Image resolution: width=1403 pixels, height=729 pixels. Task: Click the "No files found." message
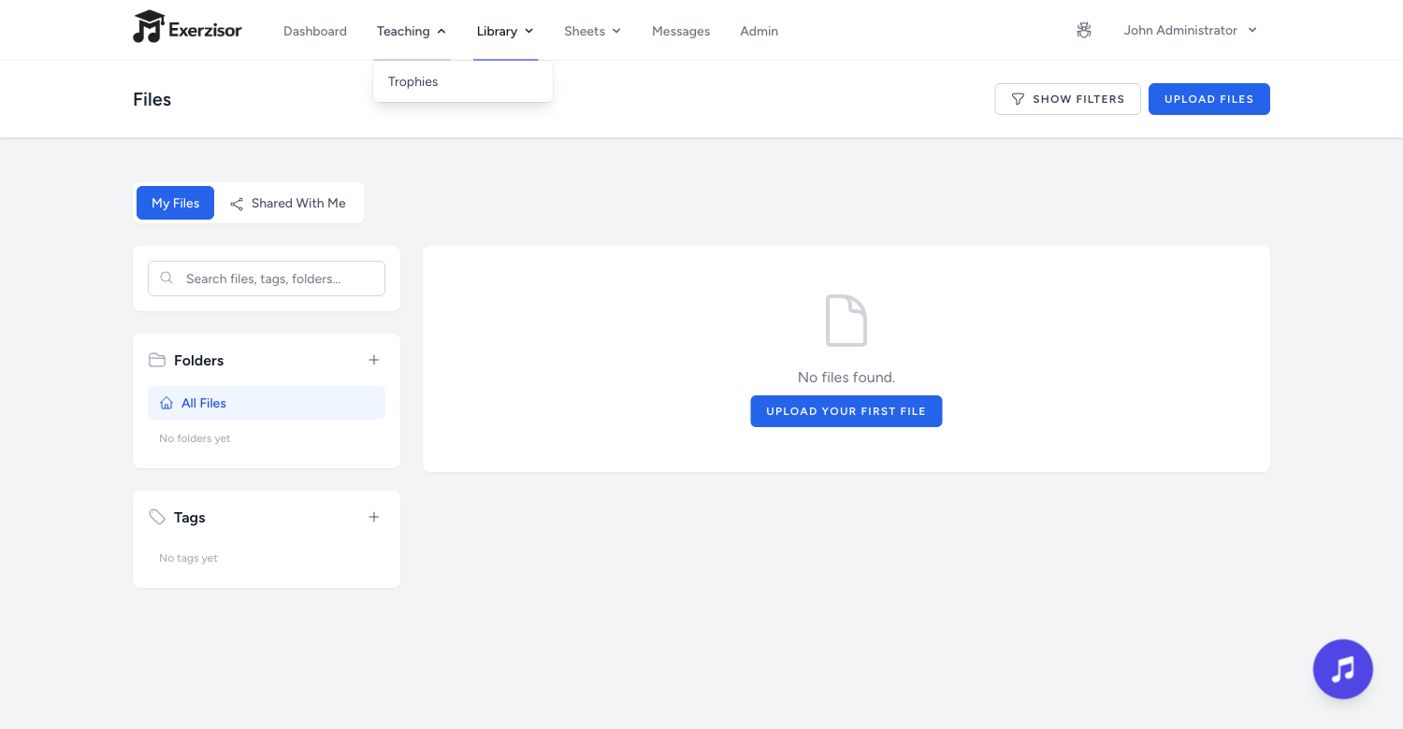pyautogui.click(x=846, y=378)
